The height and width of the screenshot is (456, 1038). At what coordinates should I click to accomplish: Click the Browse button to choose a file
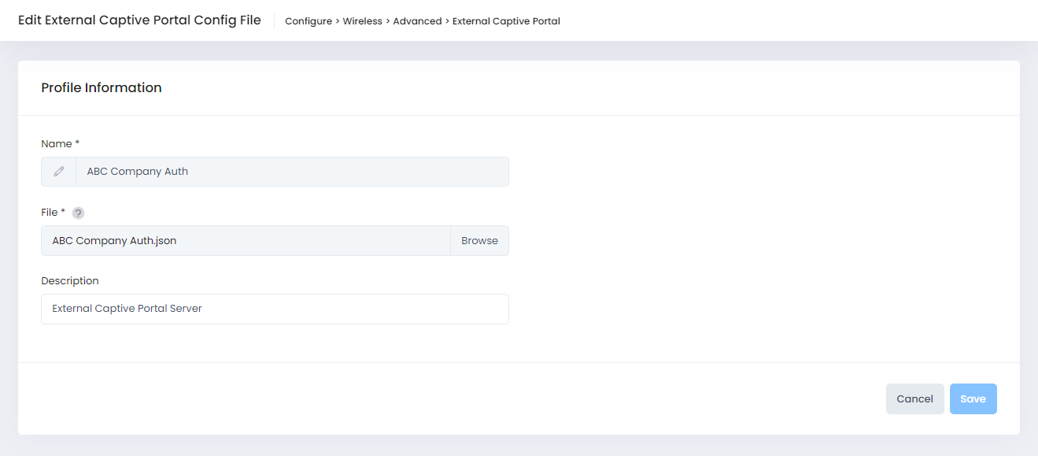coord(479,241)
